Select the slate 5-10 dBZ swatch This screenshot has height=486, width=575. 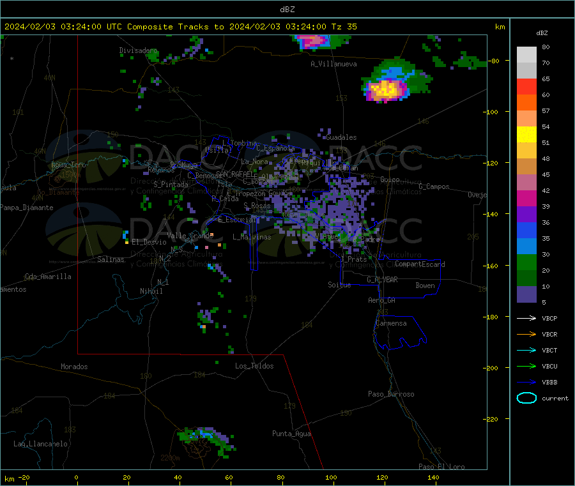tap(526, 294)
